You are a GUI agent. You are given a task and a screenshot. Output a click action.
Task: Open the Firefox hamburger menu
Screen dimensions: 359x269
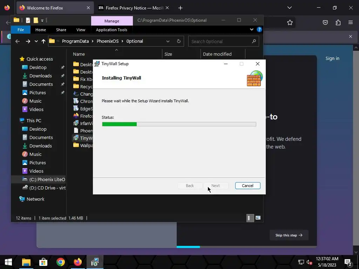(x=351, y=22)
